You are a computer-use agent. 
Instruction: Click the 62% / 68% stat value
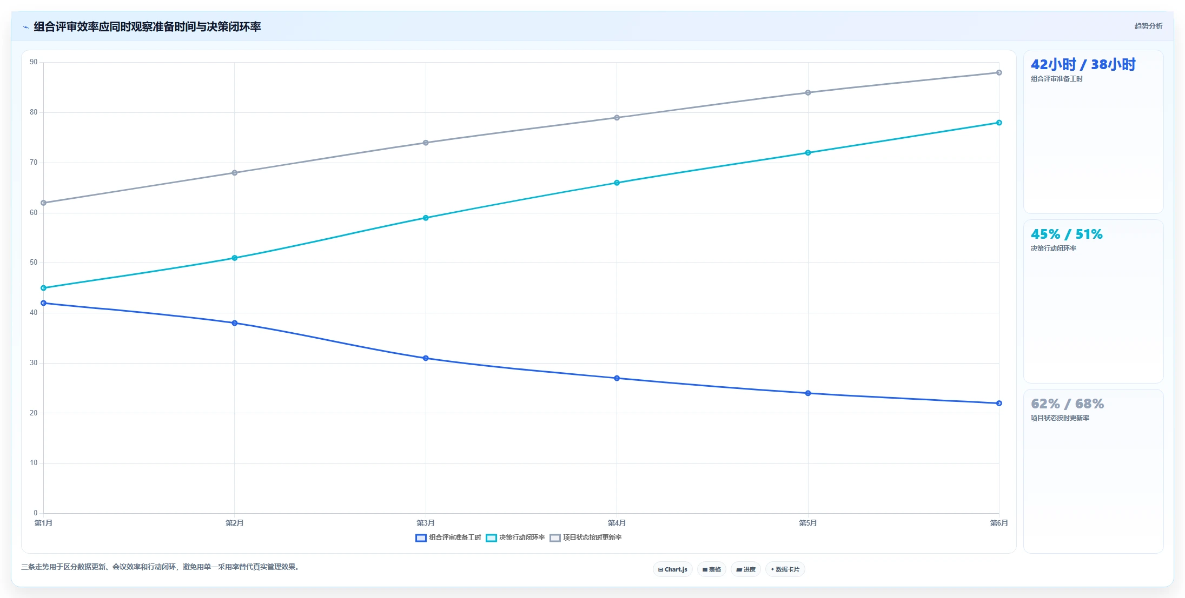point(1067,404)
